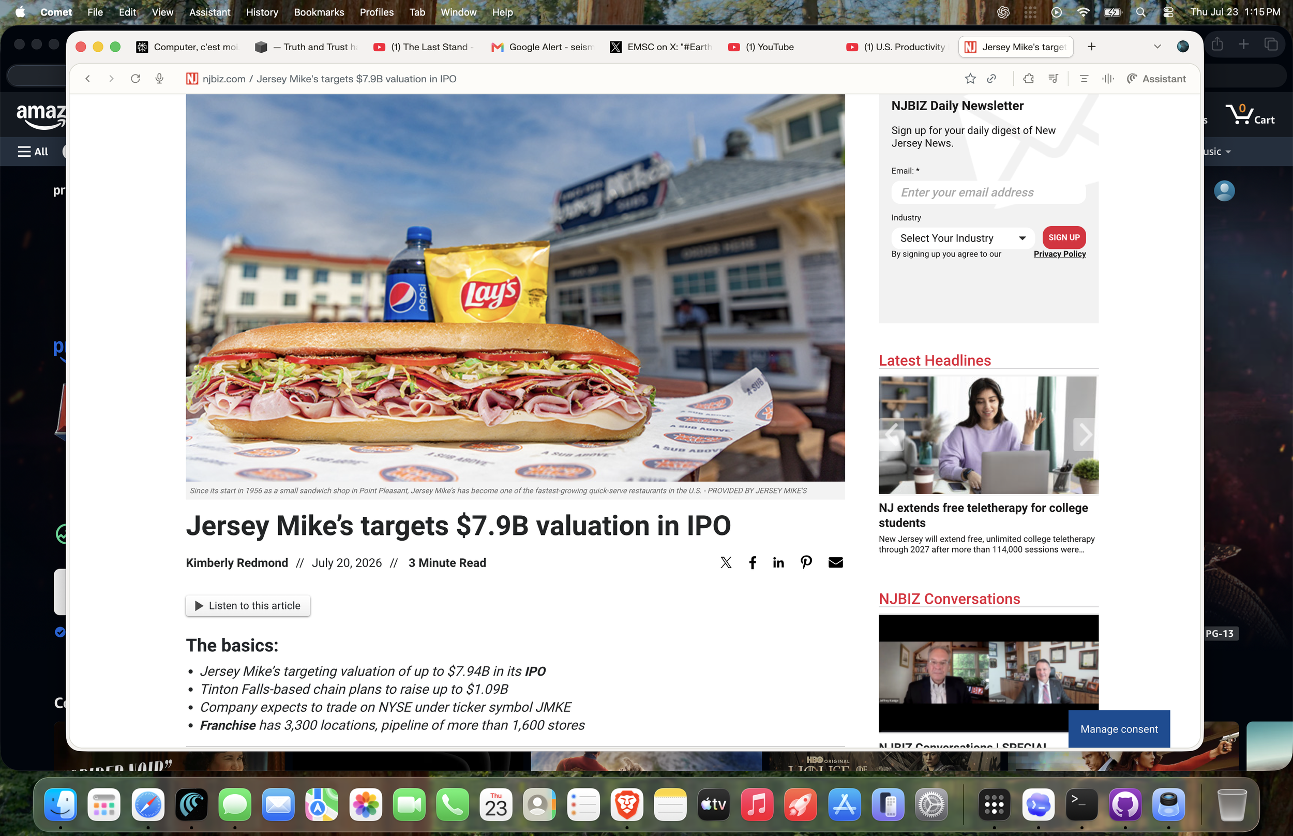Open the View menu
The width and height of the screenshot is (1293, 836).
point(162,12)
